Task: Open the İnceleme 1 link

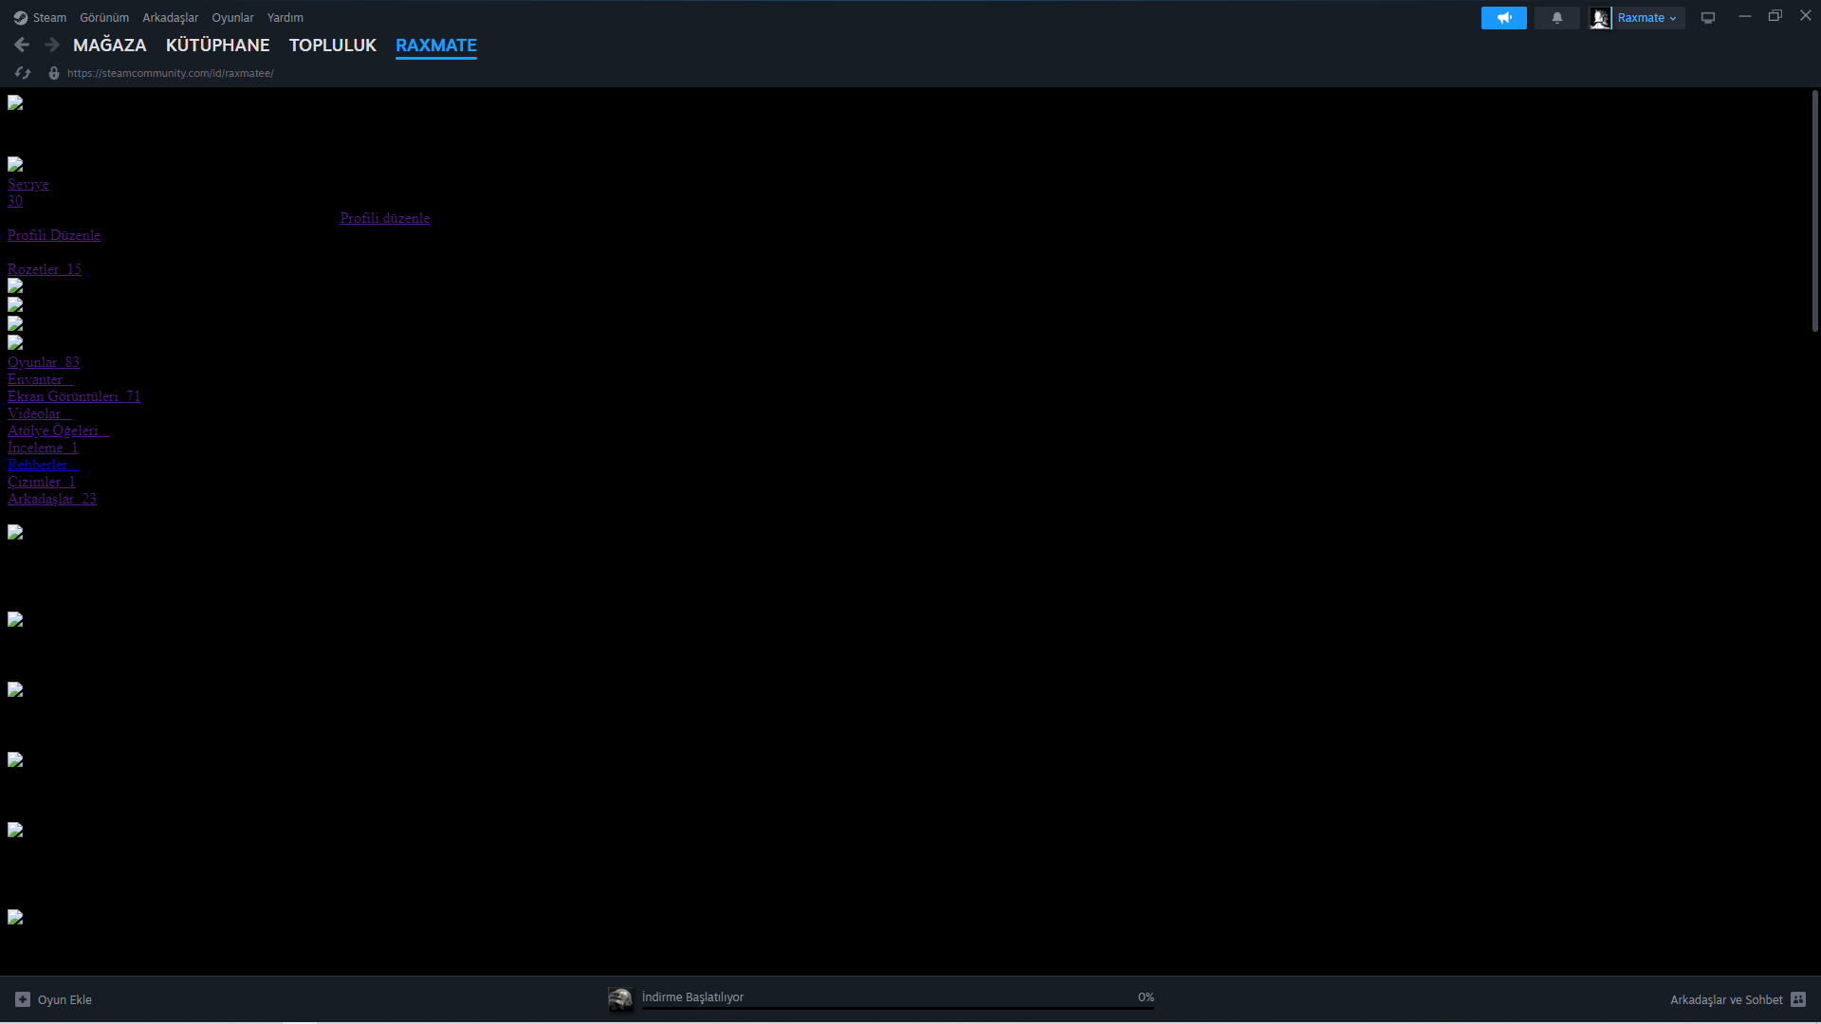Action: [x=43, y=448]
